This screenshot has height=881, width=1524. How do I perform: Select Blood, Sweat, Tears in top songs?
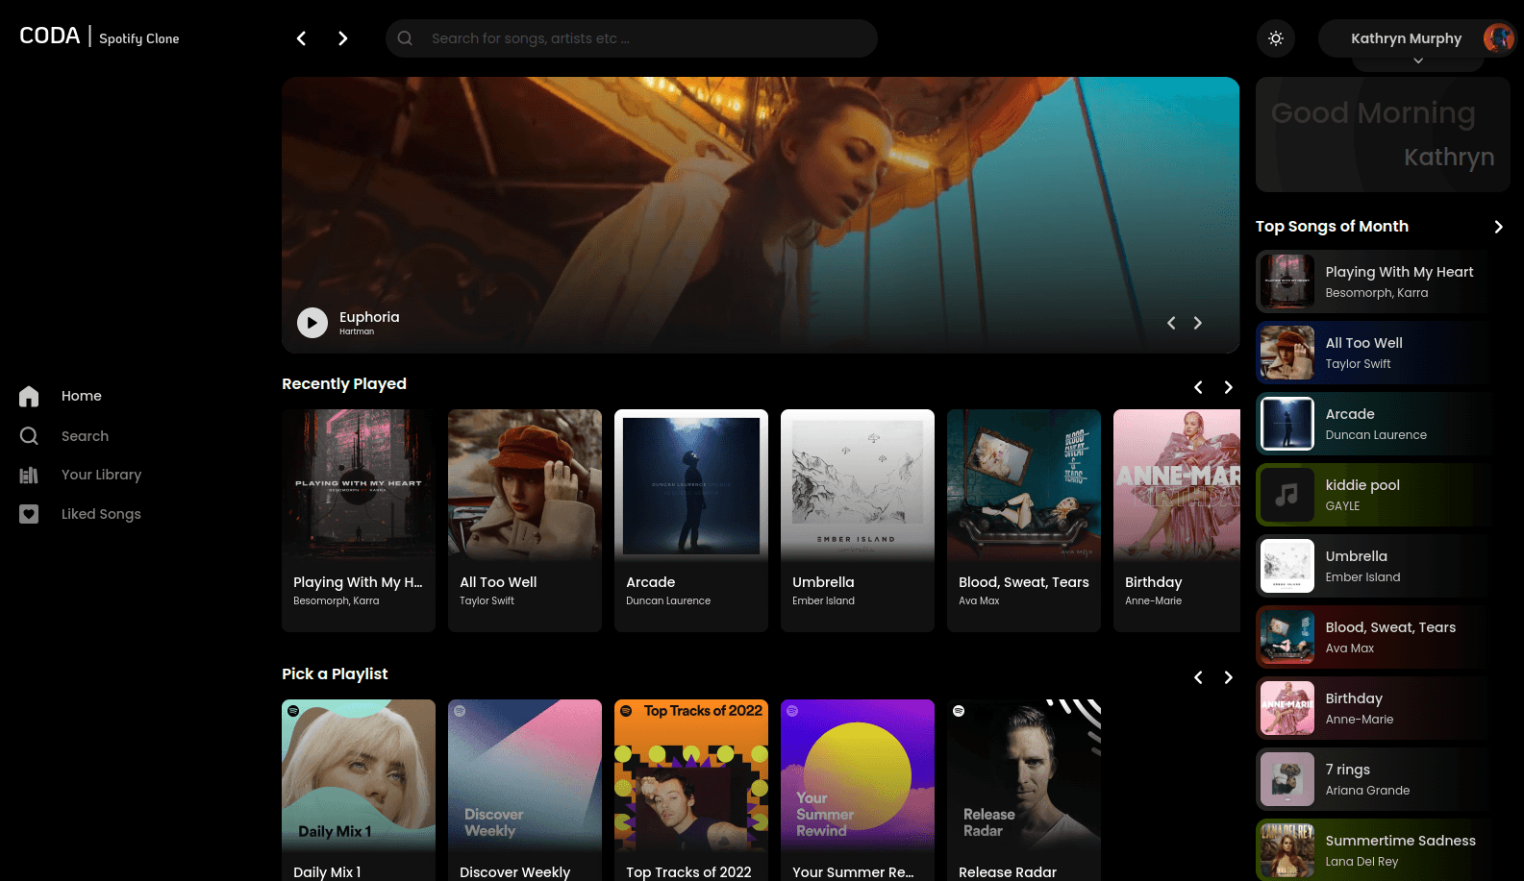click(x=1383, y=637)
